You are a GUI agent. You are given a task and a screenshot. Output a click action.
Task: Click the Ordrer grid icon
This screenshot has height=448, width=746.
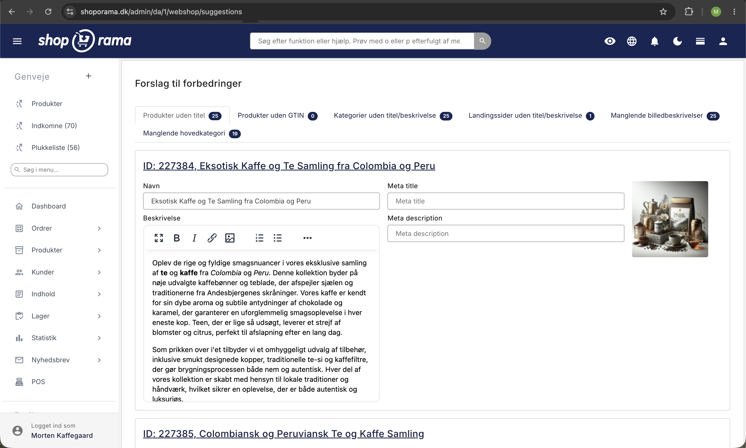pyautogui.click(x=19, y=228)
